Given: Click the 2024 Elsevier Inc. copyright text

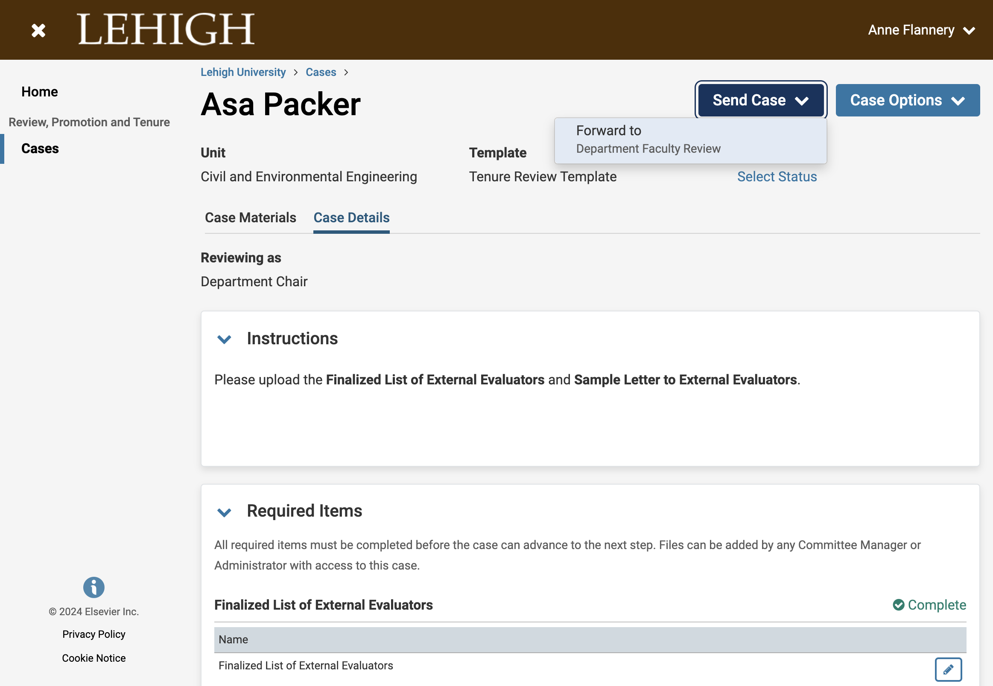Looking at the screenshot, I should coord(94,611).
